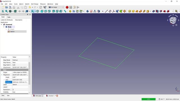
Task: Open the Part Design menu
Action: [x=35, y=4]
